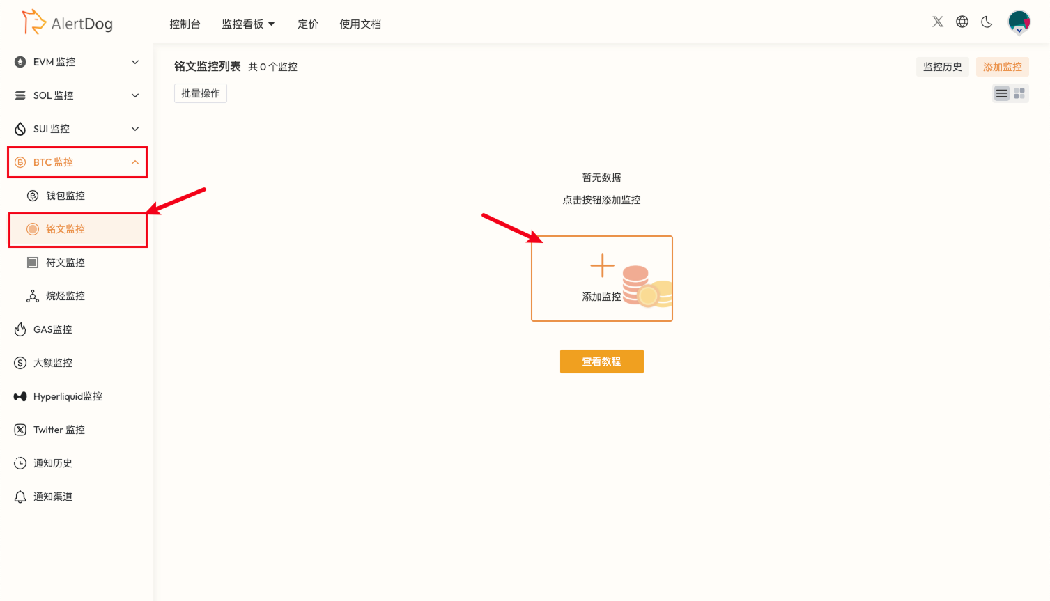Image resolution: width=1050 pixels, height=601 pixels.
Task: Open Hyperliquid监控 in the sidebar
Action: click(x=68, y=396)
